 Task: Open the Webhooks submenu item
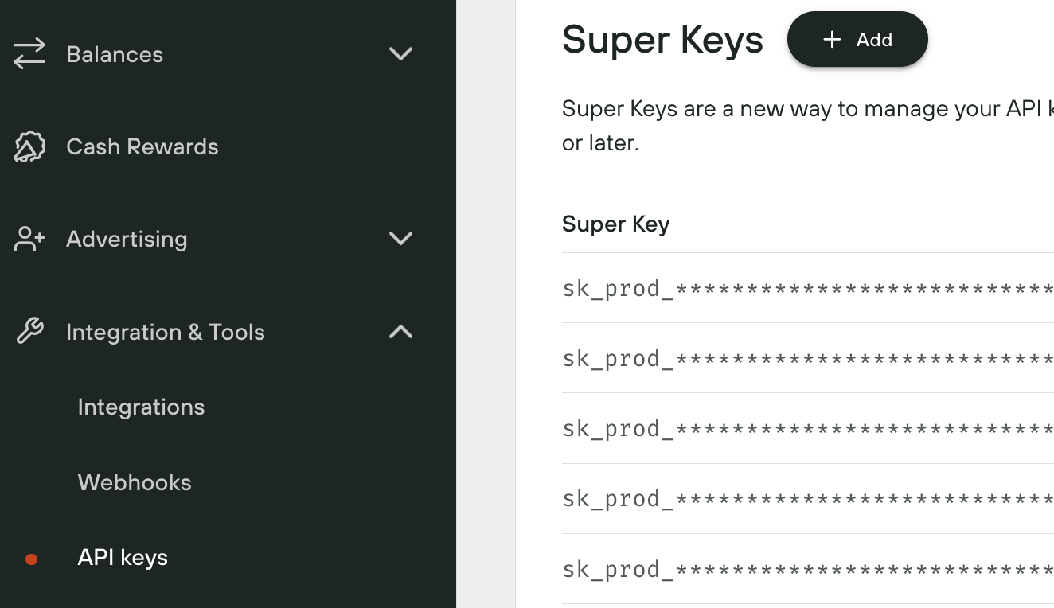(135, 482)
